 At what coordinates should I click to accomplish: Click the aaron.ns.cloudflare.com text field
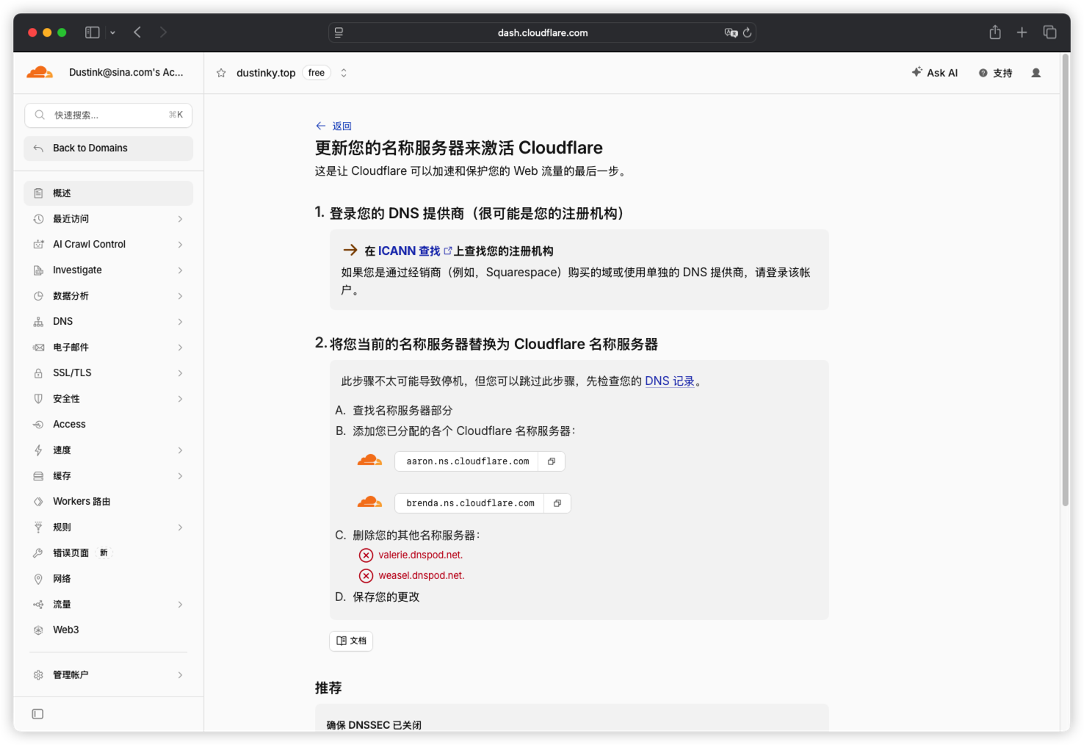click(467, 461)
